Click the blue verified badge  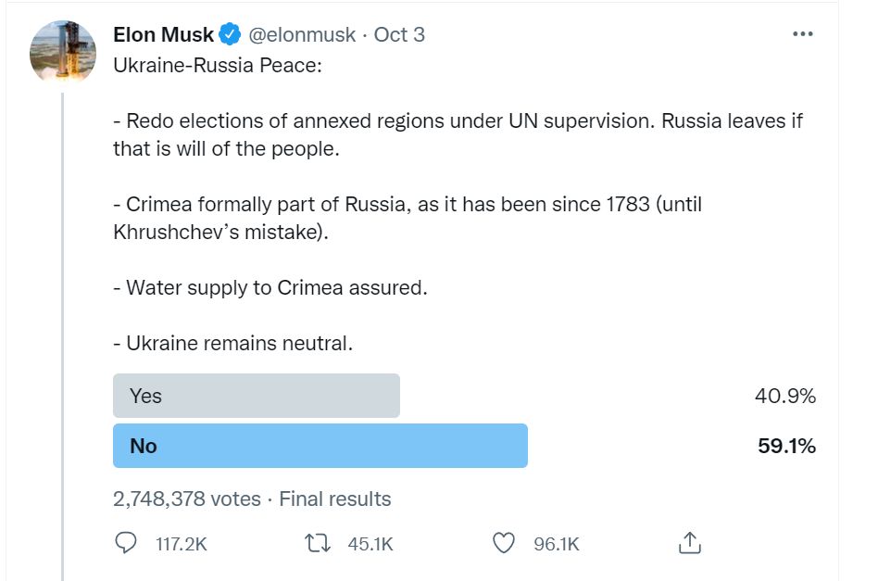tap(230, 34)
